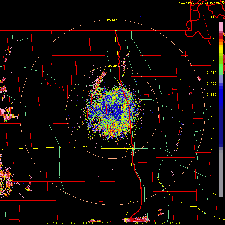The image size is (225, 225).
Task: Pick the bright green segment of the color bar
Action: coord(221,68)
